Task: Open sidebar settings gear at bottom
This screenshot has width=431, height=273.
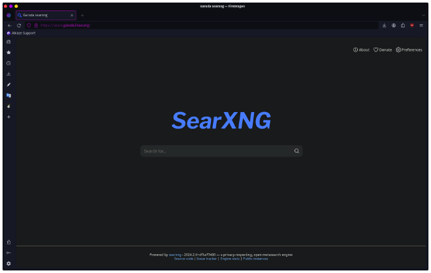Action: (8, 263)
